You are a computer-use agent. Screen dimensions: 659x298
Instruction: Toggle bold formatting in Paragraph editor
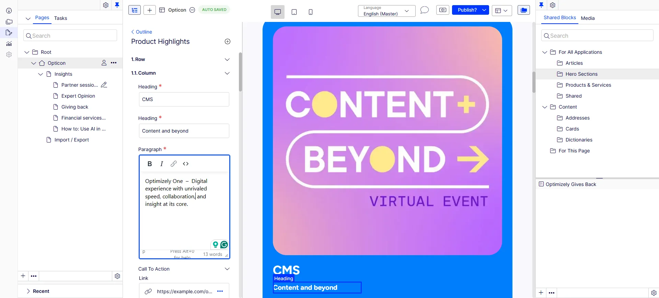pyautogui.click(x=150, y=164)
